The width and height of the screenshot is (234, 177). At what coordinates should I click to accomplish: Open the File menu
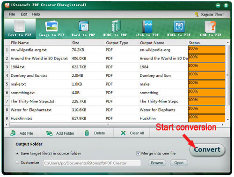click(x=12, y=15)
